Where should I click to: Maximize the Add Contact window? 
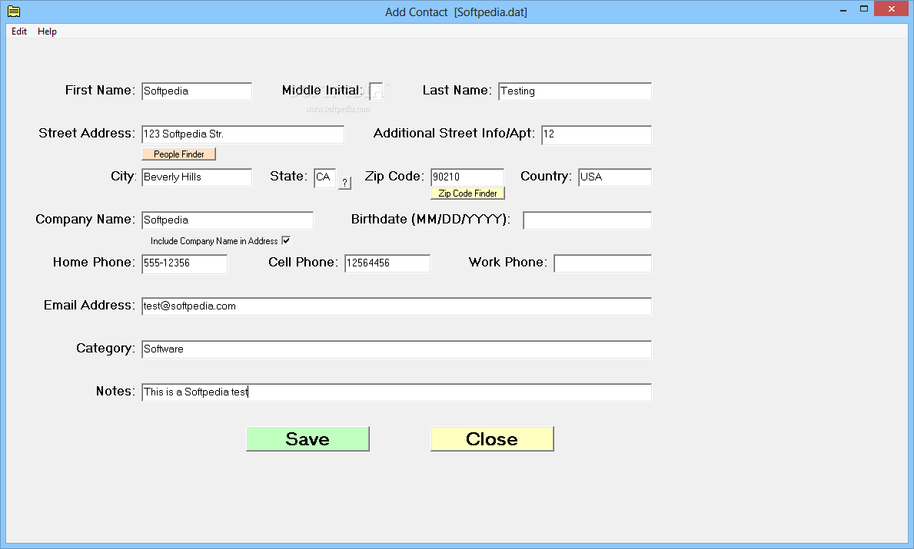coord(864,9)
